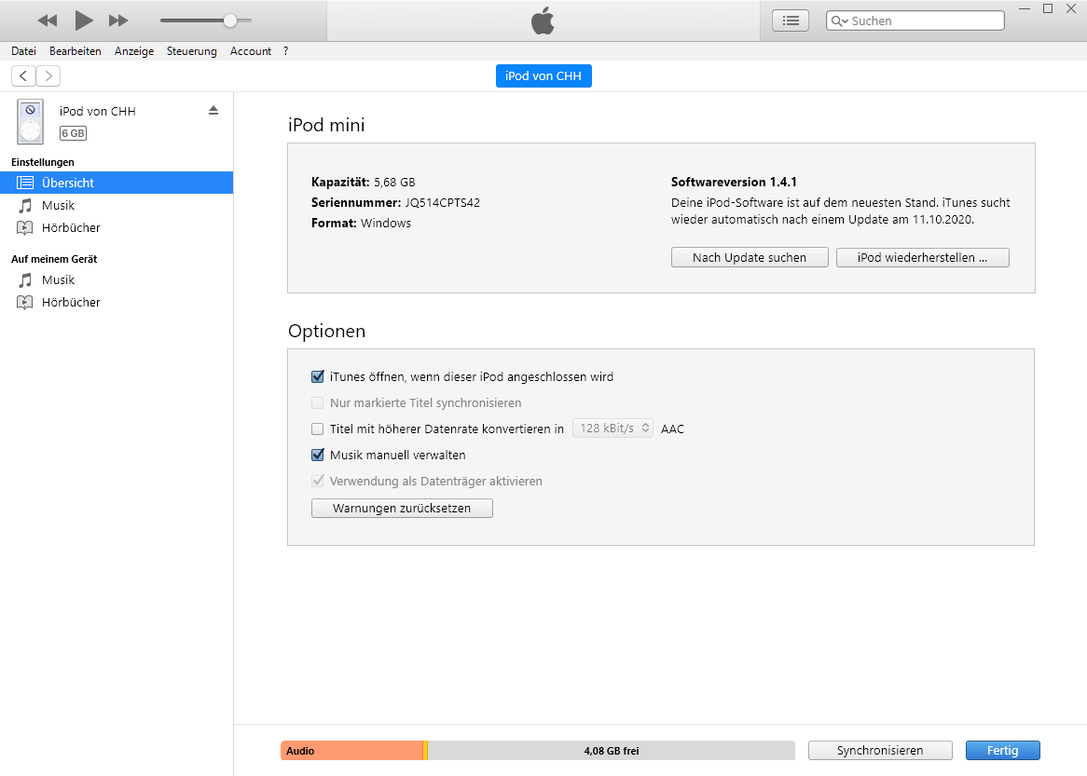Adjust the volume slider knob

coord(230,20)
